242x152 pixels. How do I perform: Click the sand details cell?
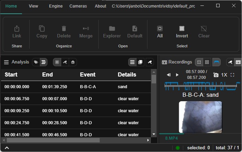tap(122, 87)
